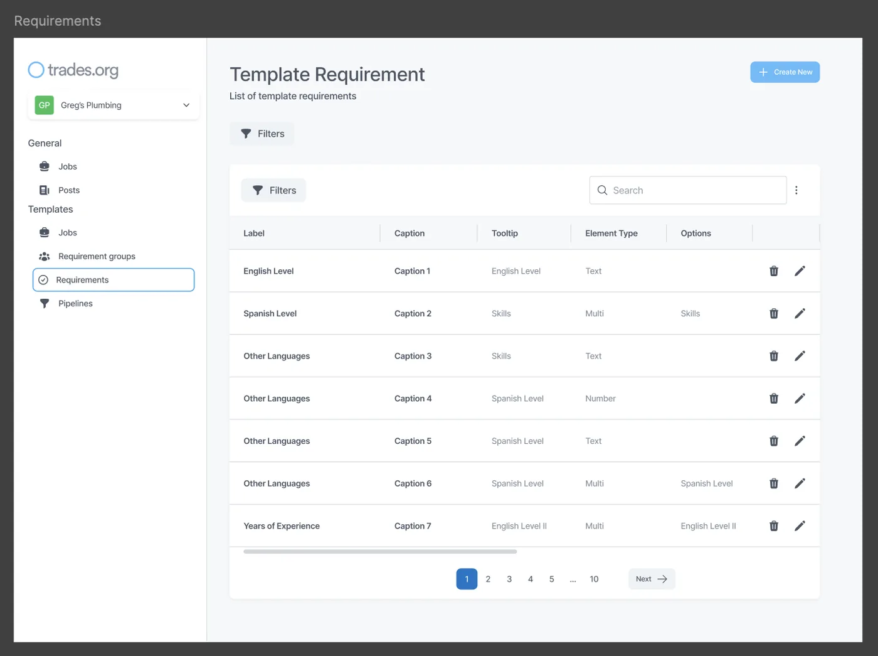Delete the English Level requirement row
878x656 pixels.
[x=774, y=271]
